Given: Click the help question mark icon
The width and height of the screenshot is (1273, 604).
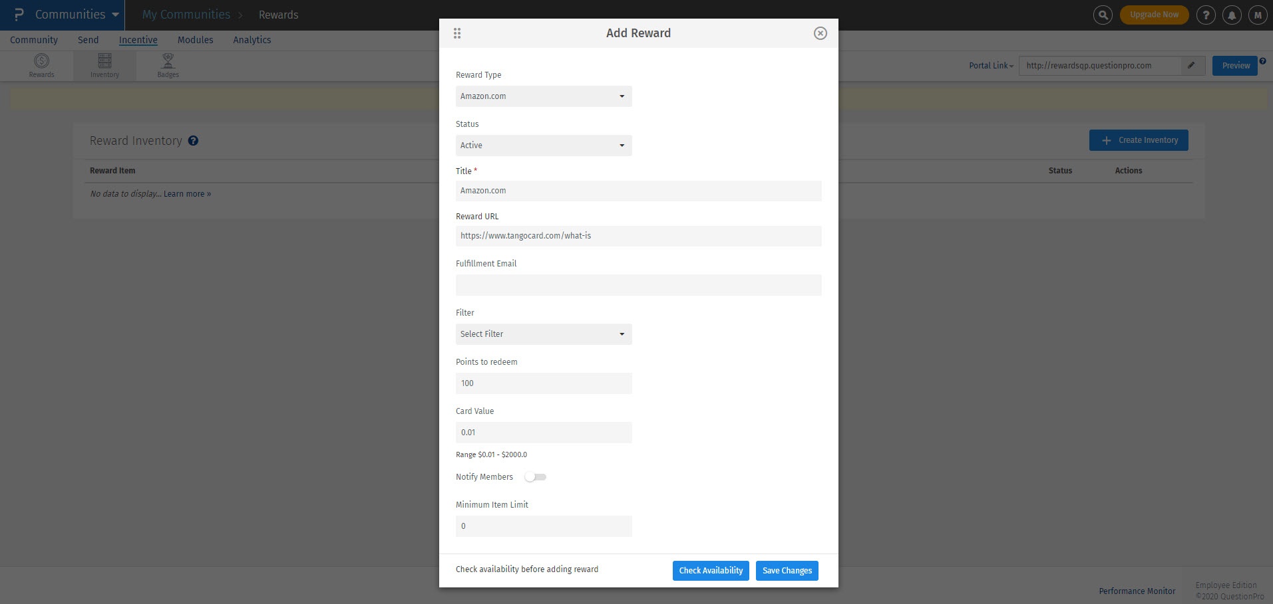Looking at the screenshot, I should point(1206,14).
